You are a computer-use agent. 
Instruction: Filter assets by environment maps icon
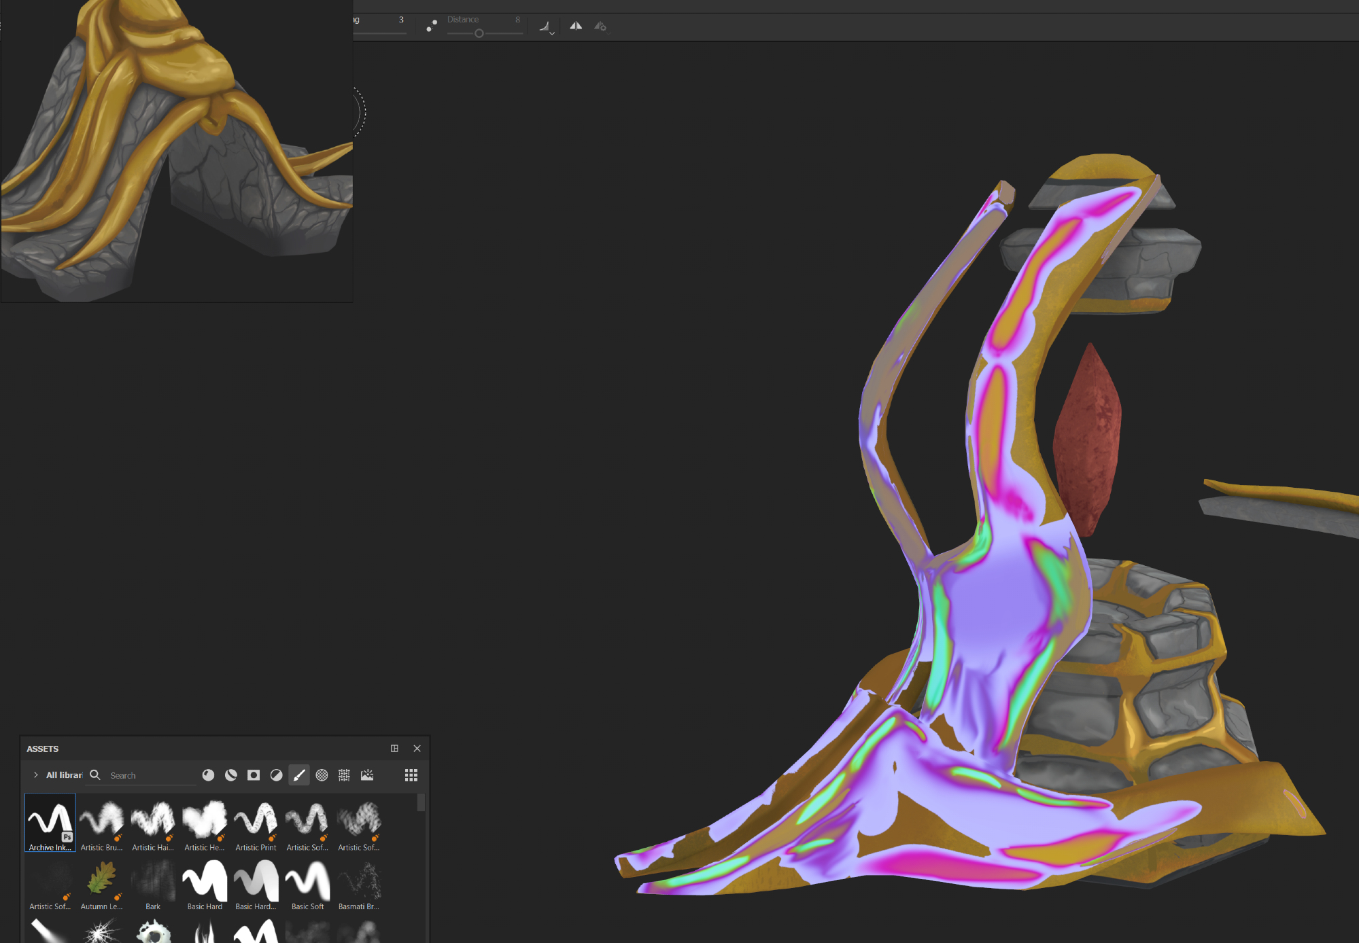tap(367, 775)
